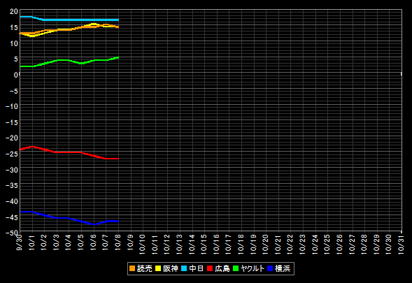Click the red 広島 line peak at 10/1

(x=32, y=147)
